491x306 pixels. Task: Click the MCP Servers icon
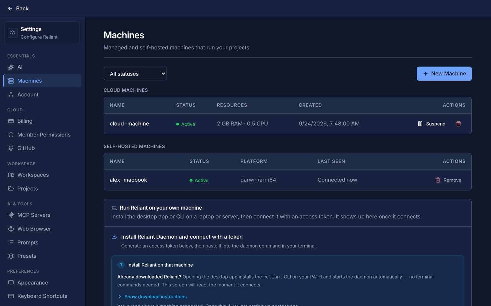11,215
